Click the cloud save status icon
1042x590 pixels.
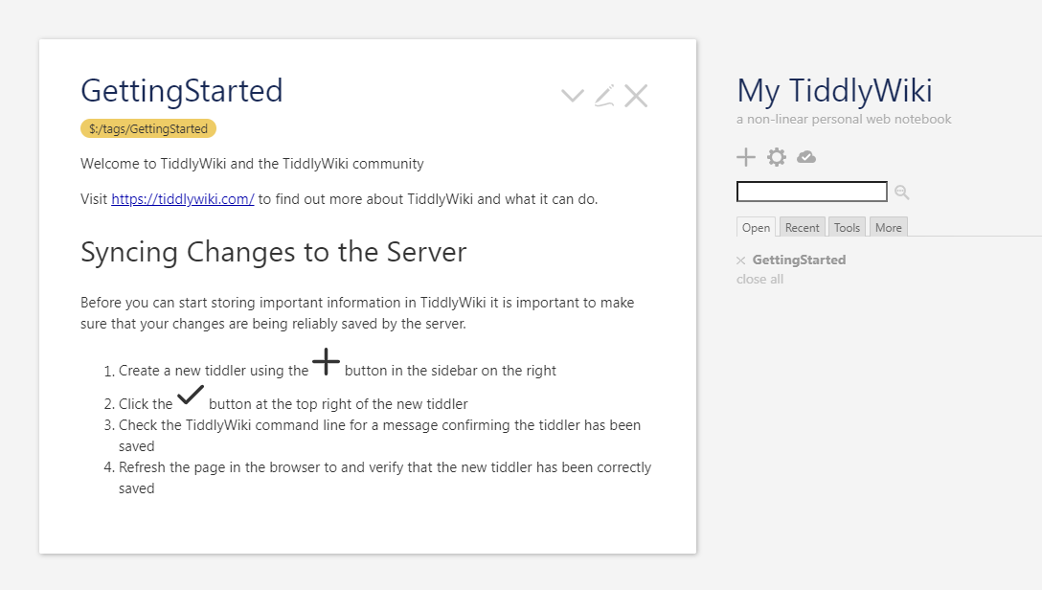[806, 158]
